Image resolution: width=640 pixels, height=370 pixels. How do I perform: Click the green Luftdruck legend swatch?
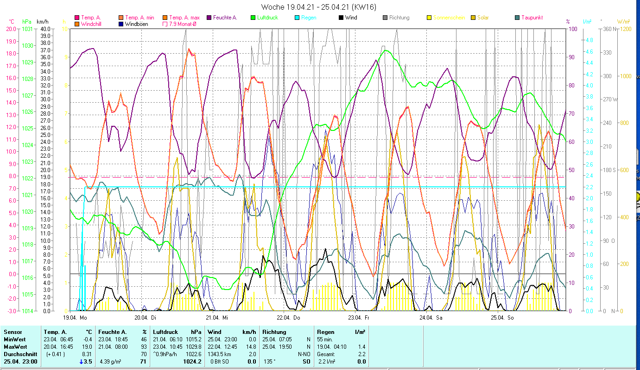coord(253,18)
